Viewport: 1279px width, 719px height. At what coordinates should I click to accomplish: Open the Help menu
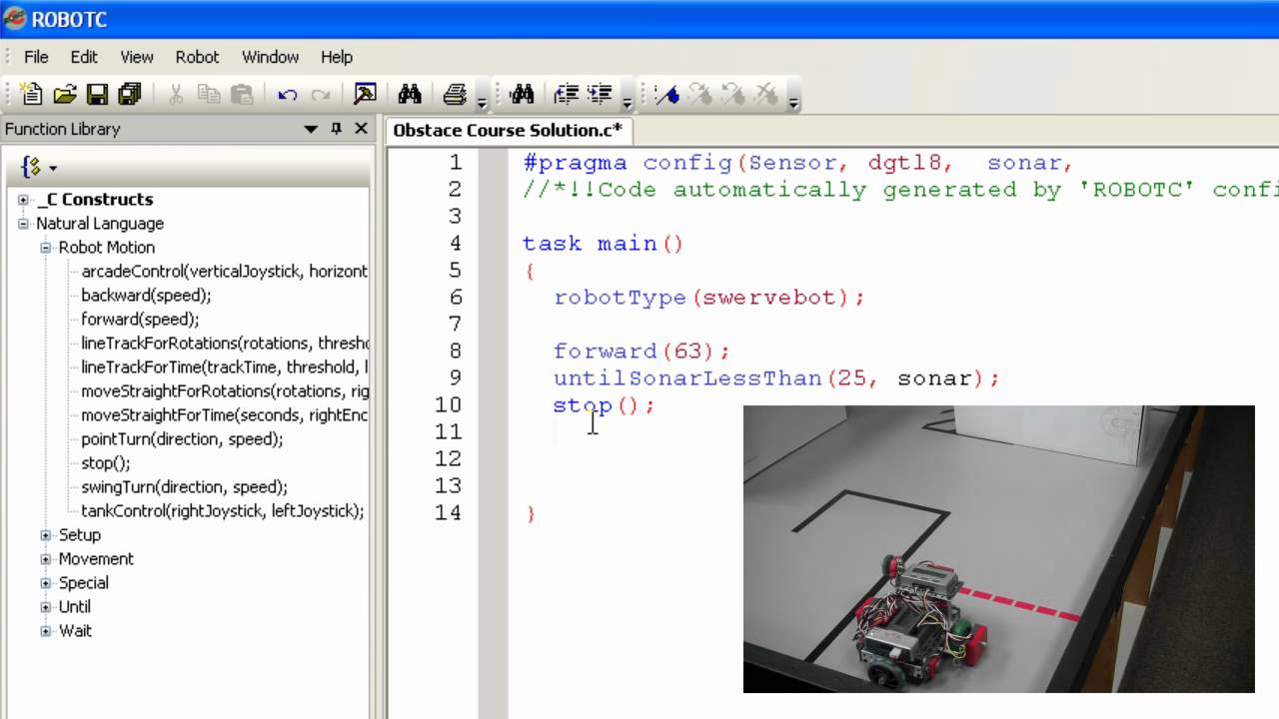337,57
